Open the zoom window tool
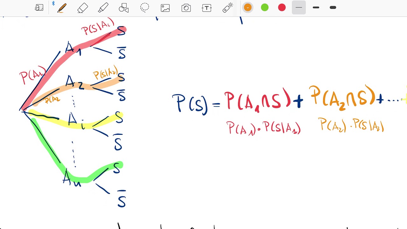Screen dimensions: 407x229 (x=39, y=8)
